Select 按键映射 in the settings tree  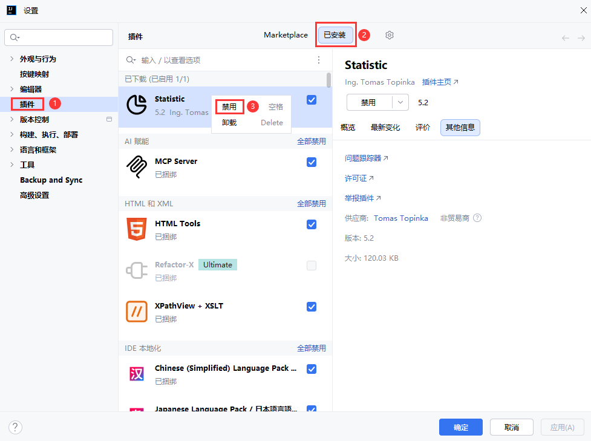coord(34,74)
